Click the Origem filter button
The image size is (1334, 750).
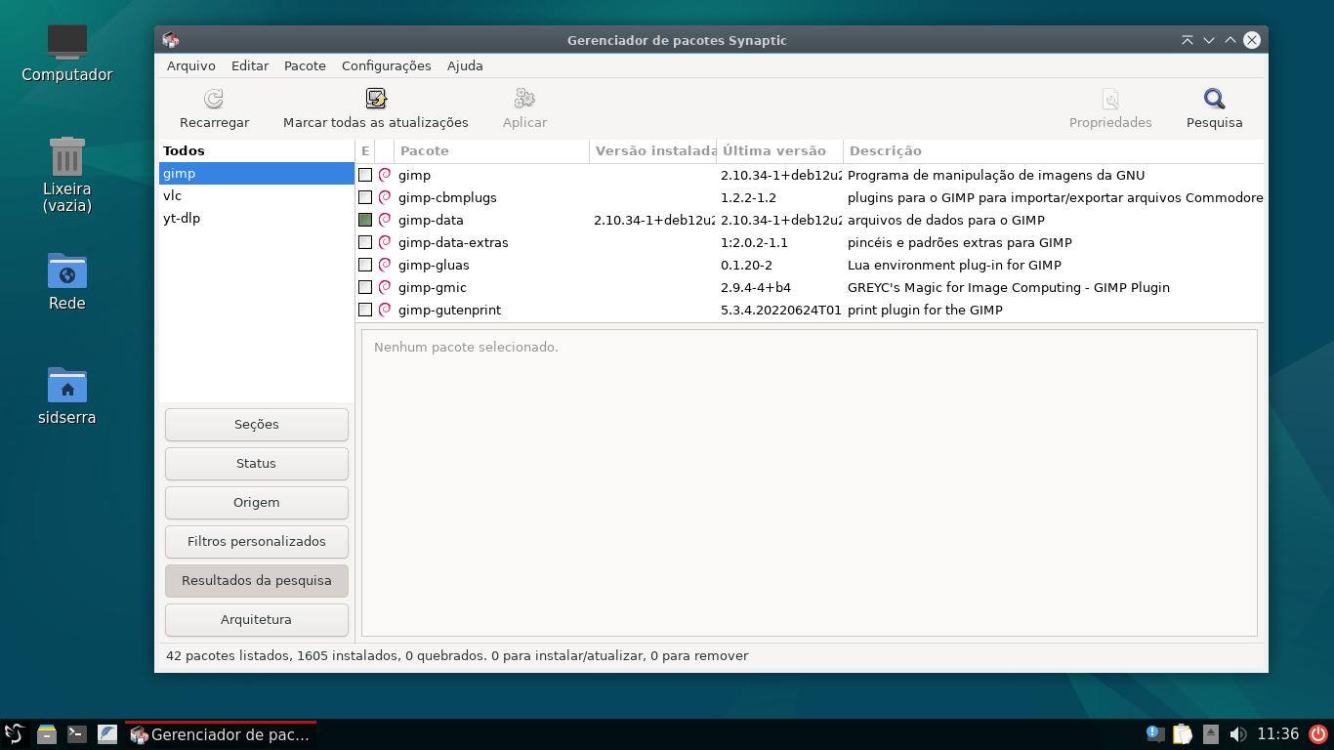[x=256, y=502]
